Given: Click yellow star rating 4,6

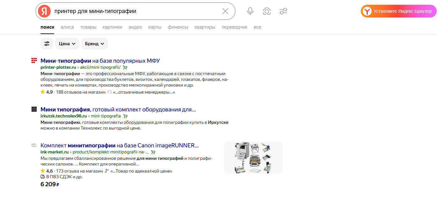Looking at the screenshot, I should pyautogui.click(x=43, y=171).
